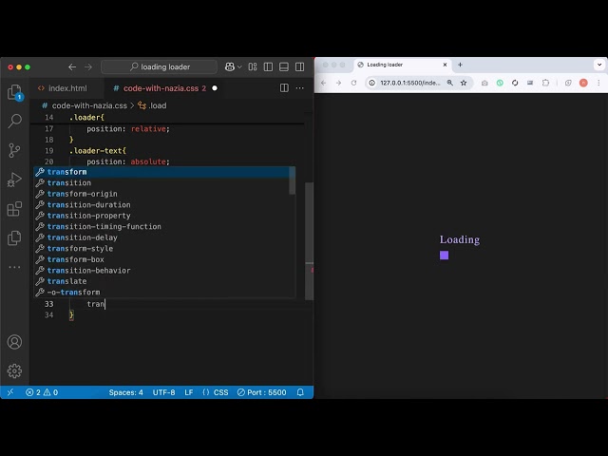Screen dimensions: 608x456
Task: Go forward with the VS Code forward arrow
Action: pos(88,67)
